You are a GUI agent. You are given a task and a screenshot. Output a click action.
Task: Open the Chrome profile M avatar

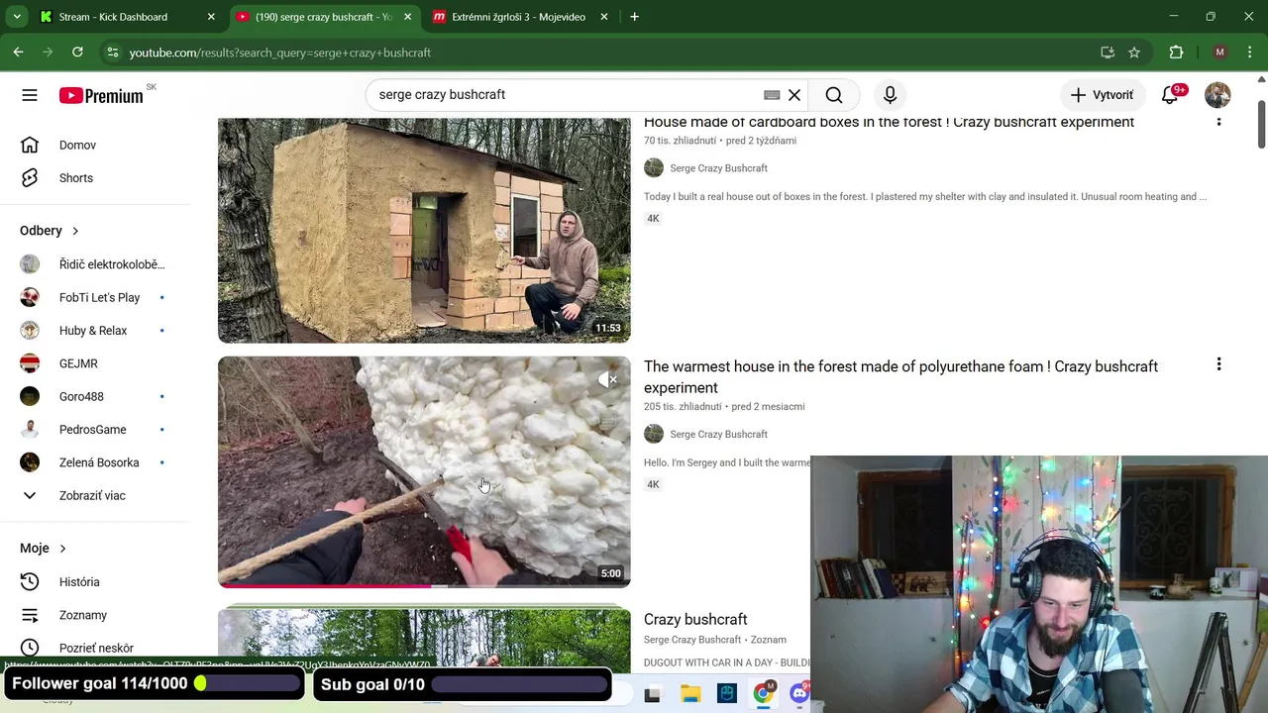coord(1219,52)
